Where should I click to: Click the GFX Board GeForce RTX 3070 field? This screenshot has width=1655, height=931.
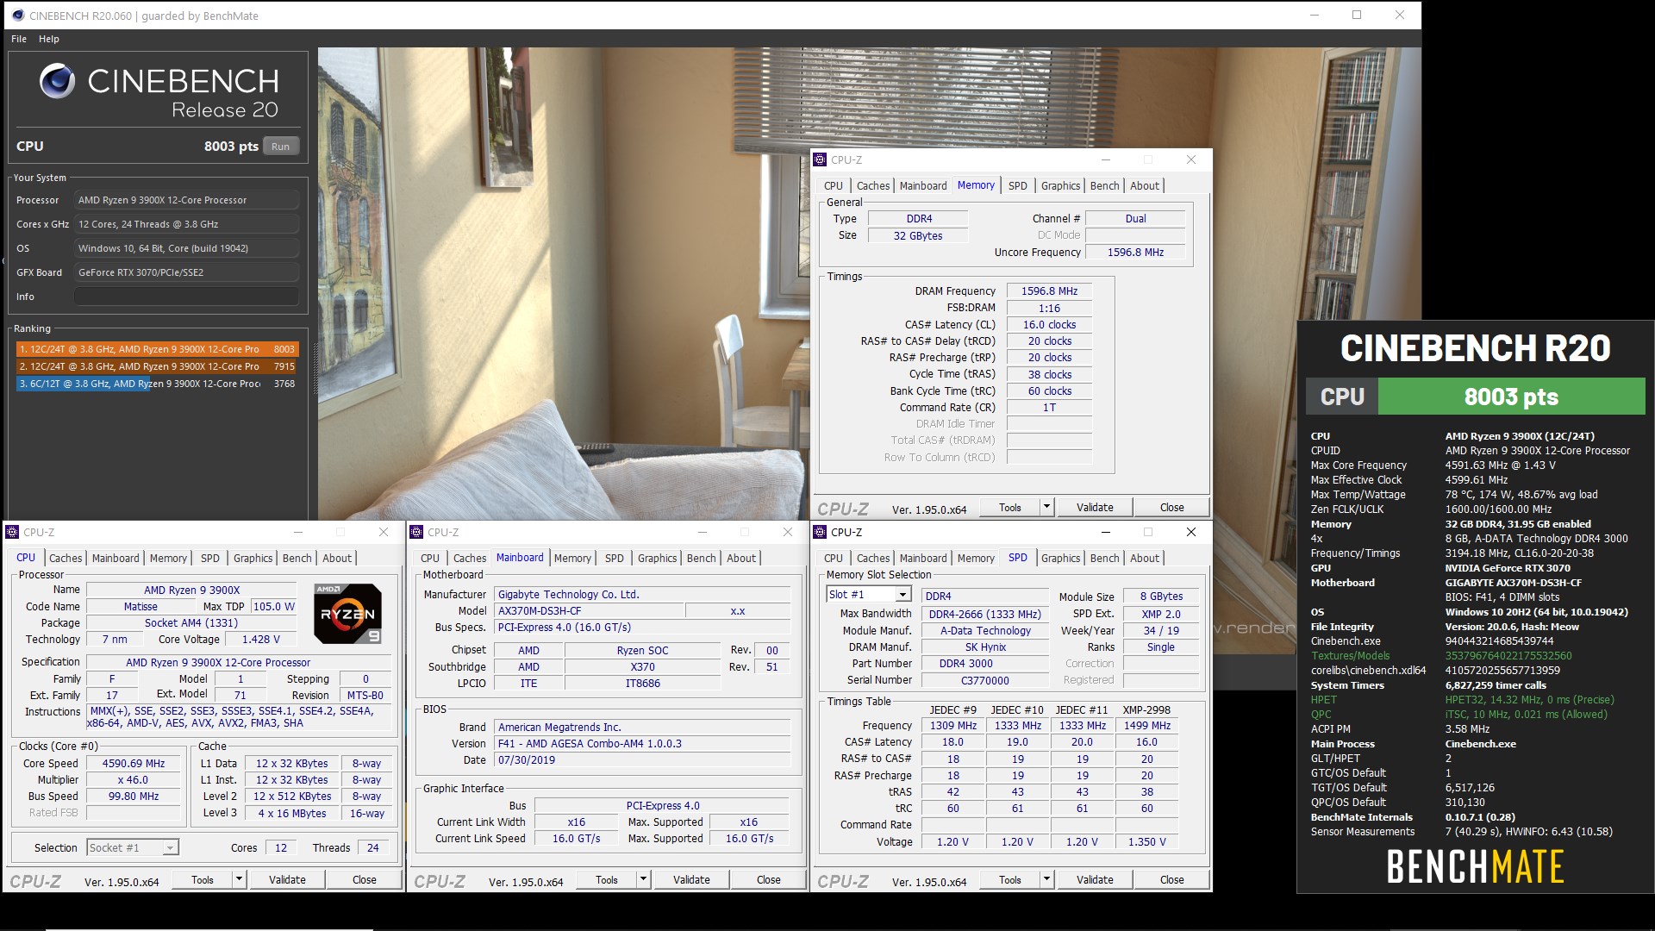click(186, 272)
